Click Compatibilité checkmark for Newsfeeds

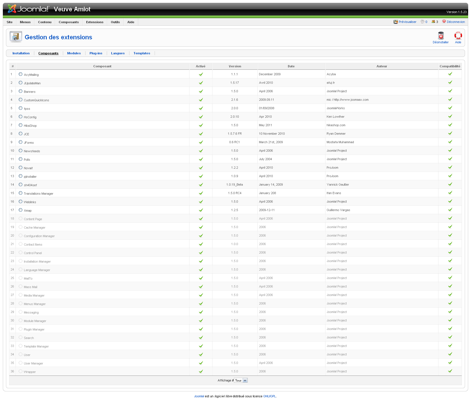tap(450, 150)
